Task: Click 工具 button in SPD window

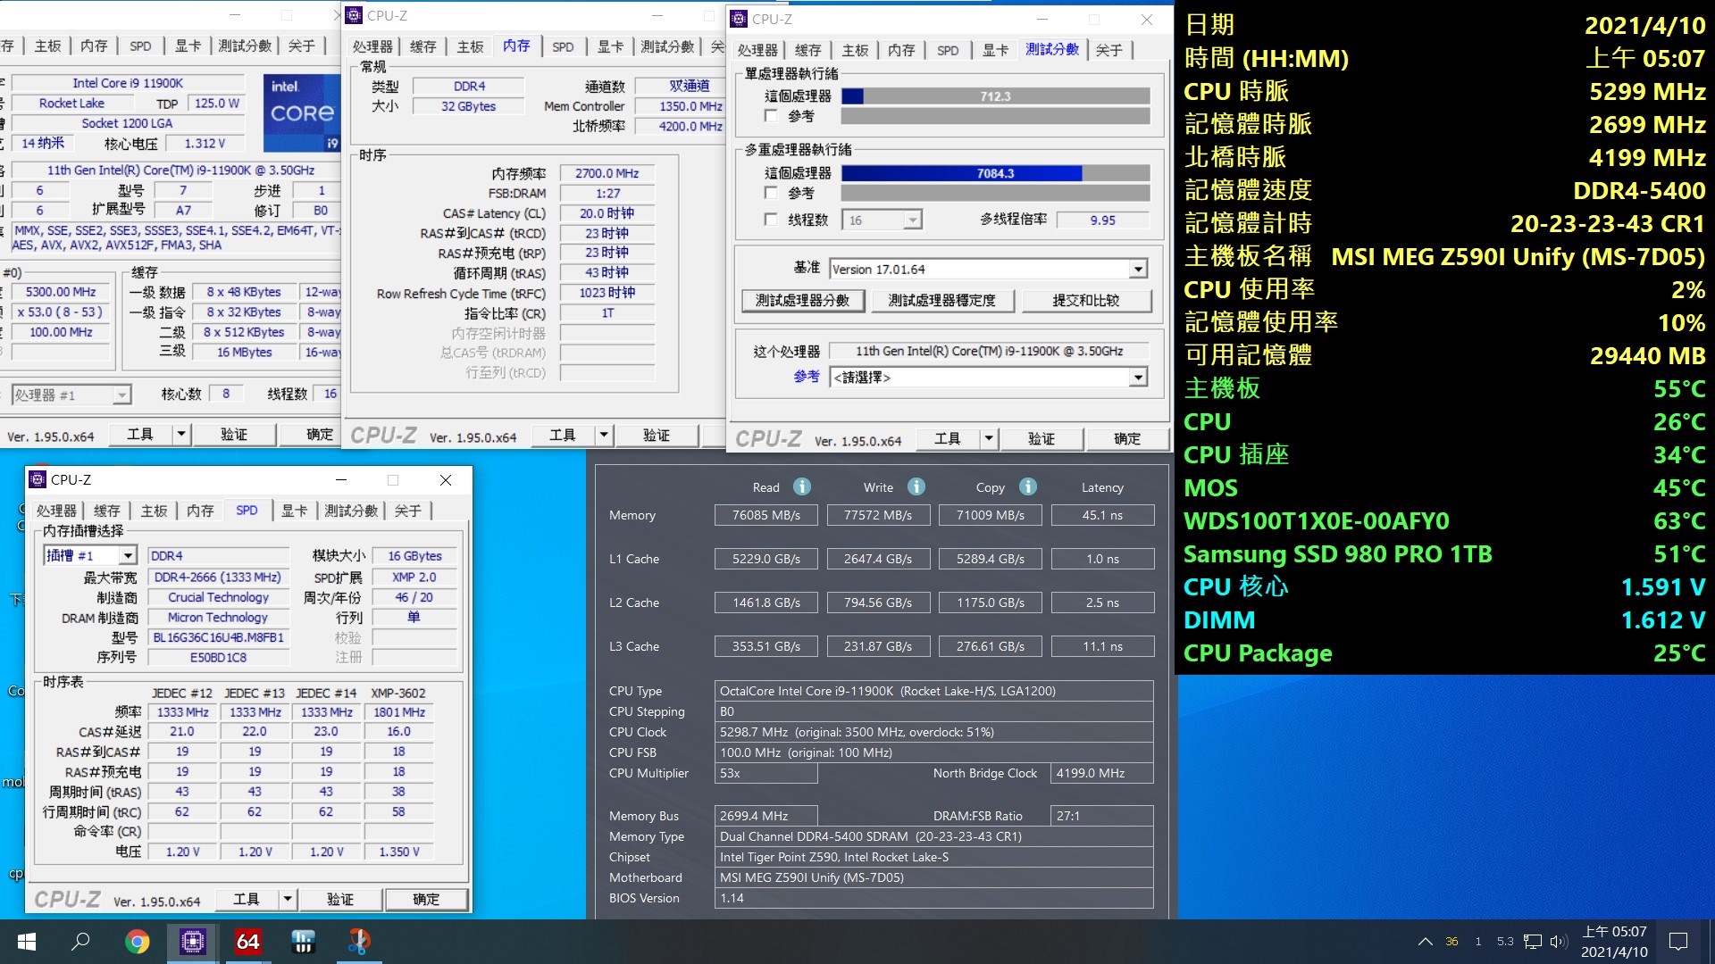Action: [x=247, y=899]
